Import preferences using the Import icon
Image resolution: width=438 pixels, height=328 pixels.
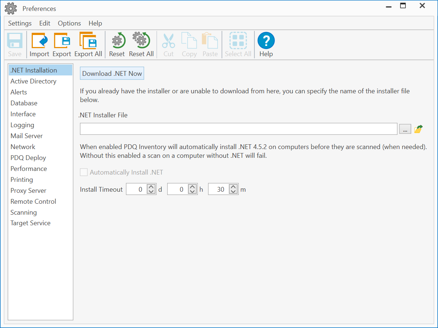click(39, 40)
